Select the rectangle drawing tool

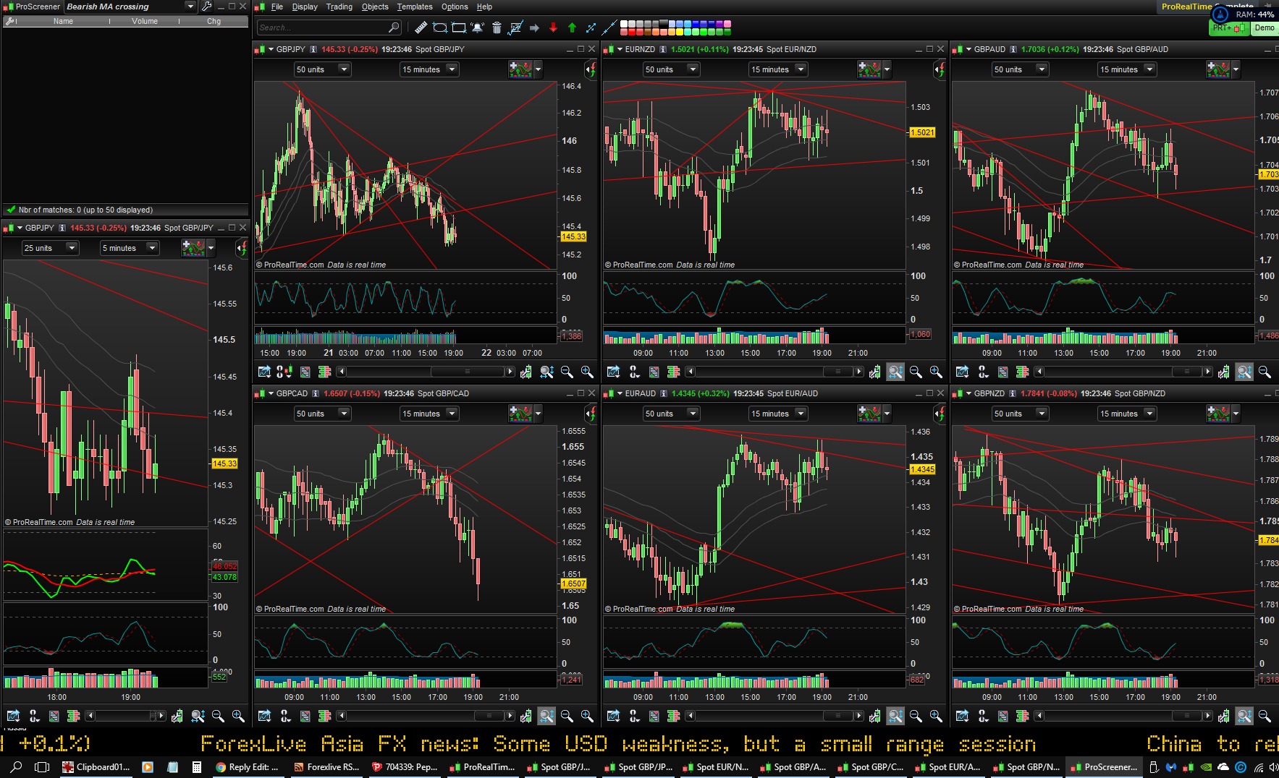point(458,27)
